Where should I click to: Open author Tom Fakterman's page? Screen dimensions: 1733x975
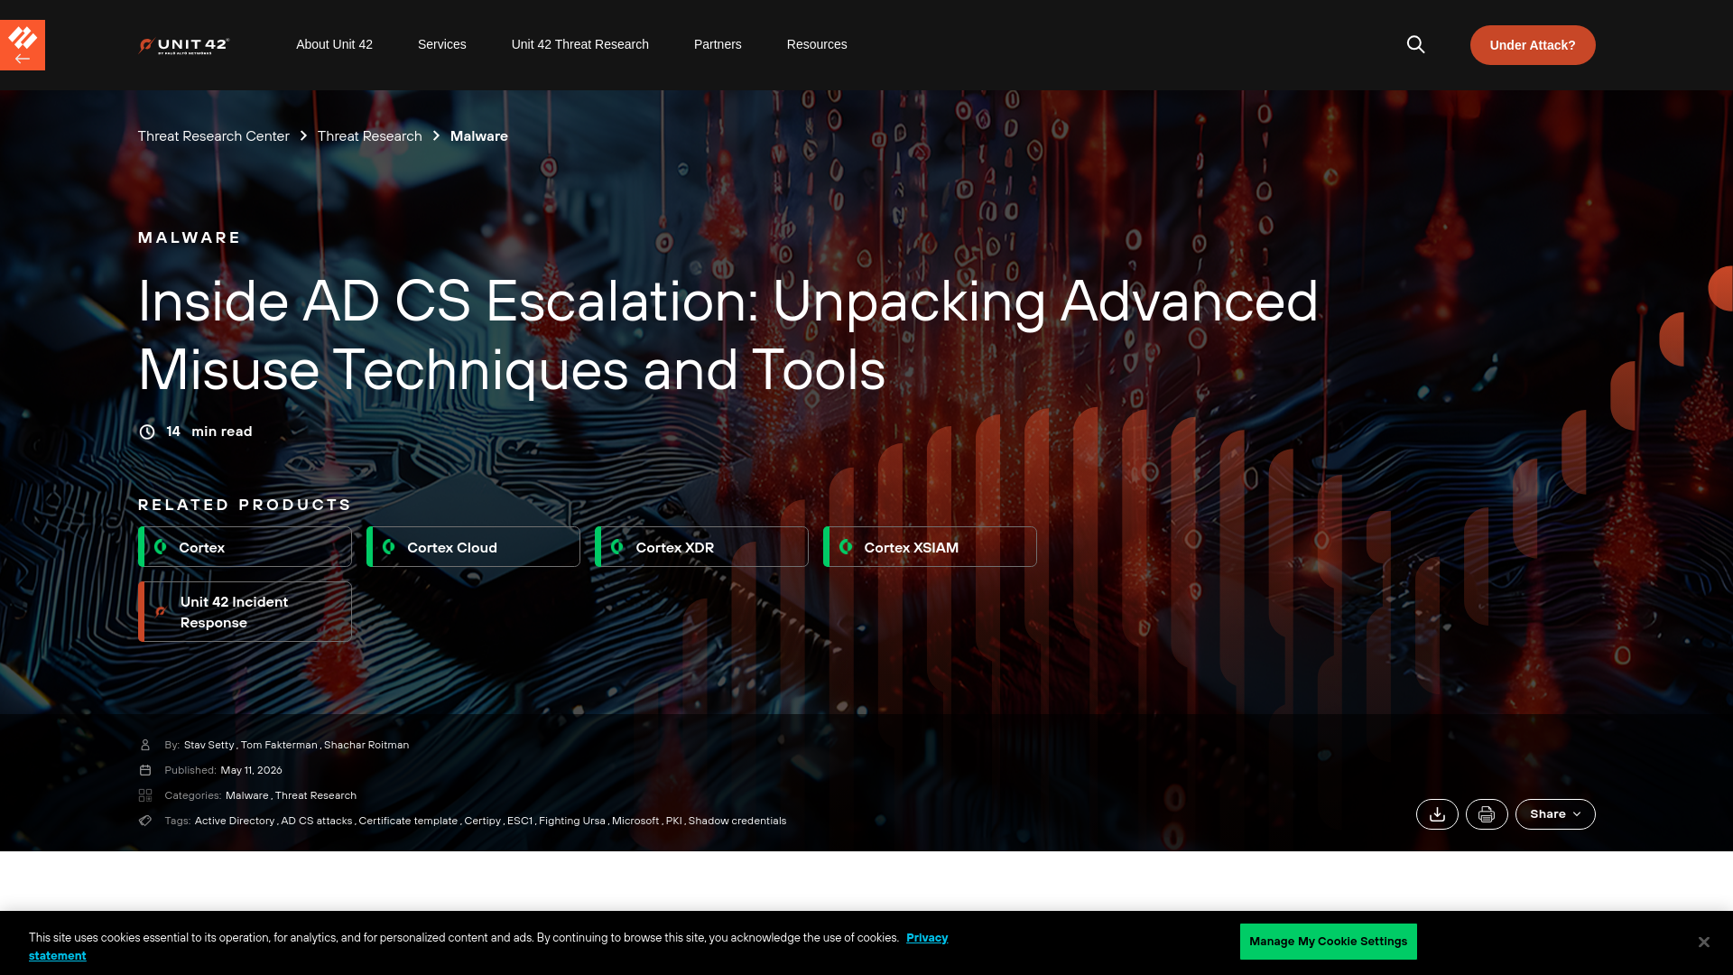click(x=279, y=745)
